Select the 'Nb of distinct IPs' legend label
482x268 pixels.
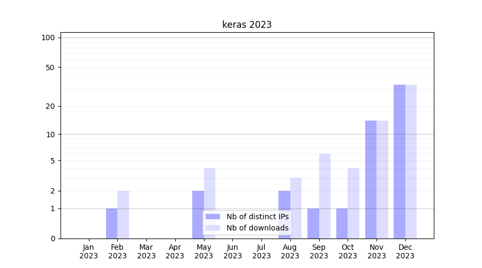coord(257,217)
